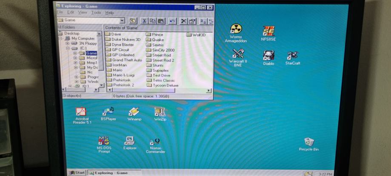Image resolution: width=391 pixels, height=176 pixels.
Task: Select the NFSIISE desktop shortcut
Action: (268, 33)
